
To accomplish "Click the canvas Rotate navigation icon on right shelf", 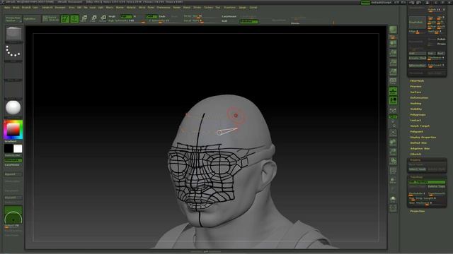I will click(x=393, y=162).
